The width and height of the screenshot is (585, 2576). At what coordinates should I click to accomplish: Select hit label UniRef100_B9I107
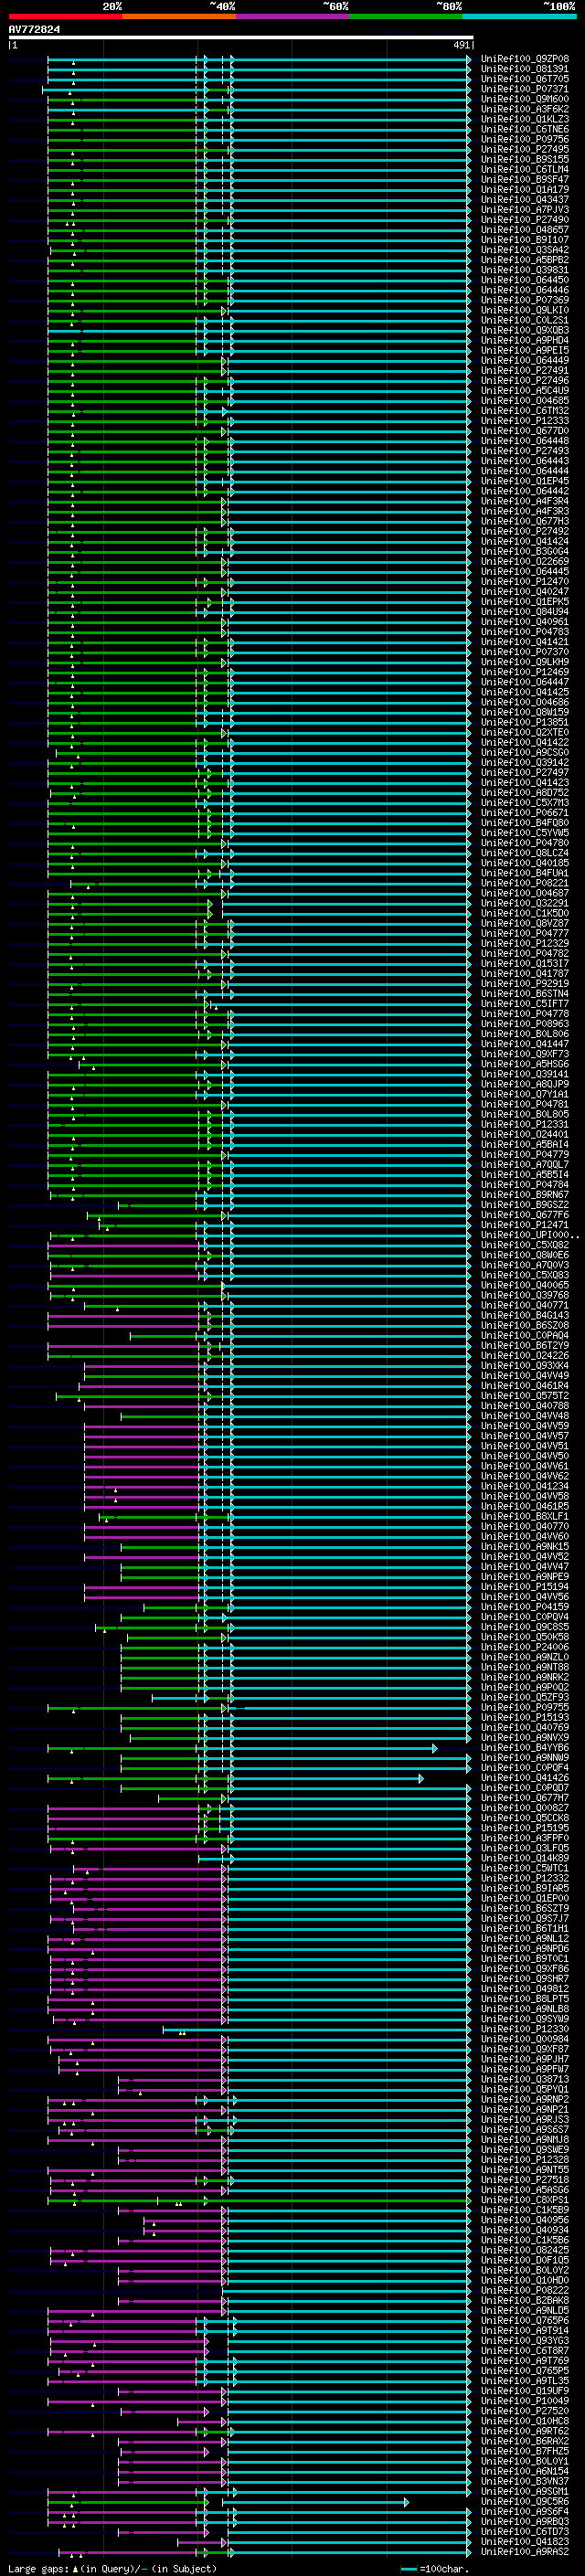525,240
